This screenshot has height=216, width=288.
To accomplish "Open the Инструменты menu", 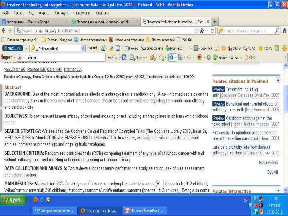I will (82, 13).
